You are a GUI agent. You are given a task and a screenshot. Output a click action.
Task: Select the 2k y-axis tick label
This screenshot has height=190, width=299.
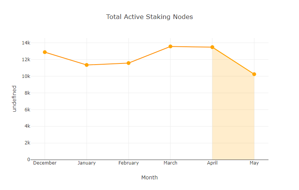[x=27, y=143]
